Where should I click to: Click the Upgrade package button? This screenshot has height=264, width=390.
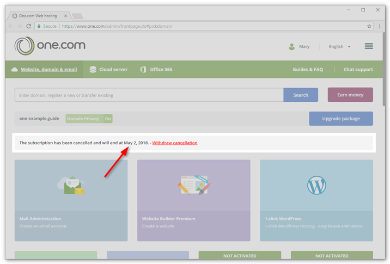341,119
